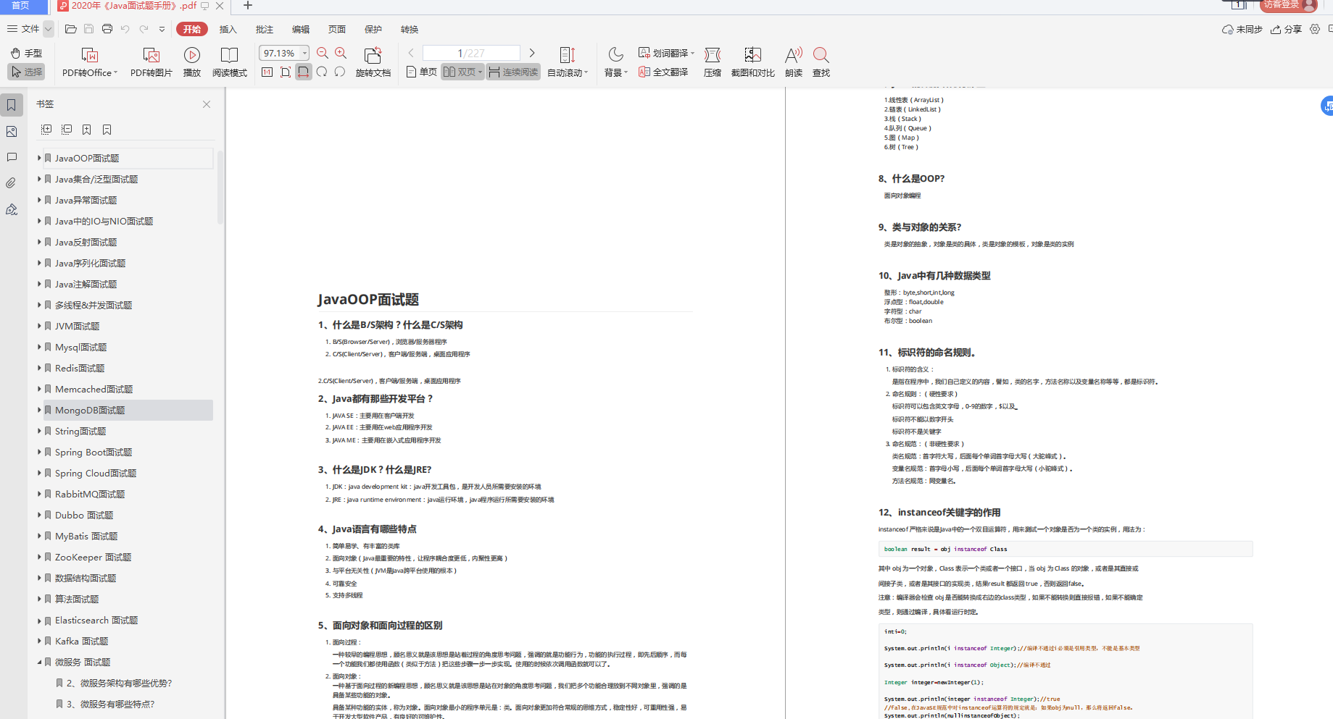Click the 分享 share button

(1286, 29)
